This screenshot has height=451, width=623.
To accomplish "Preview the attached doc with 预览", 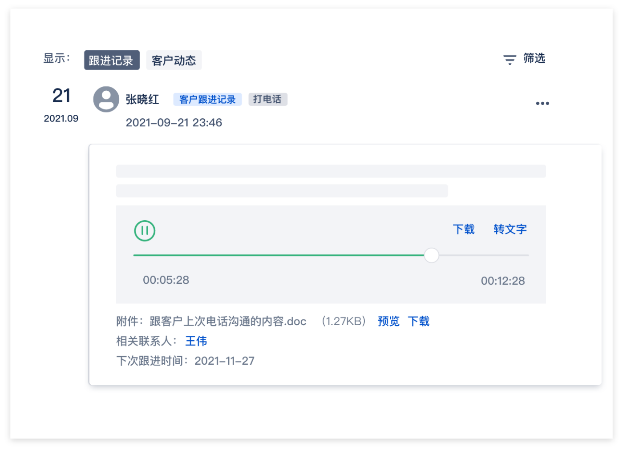I will tap(388, 321).
